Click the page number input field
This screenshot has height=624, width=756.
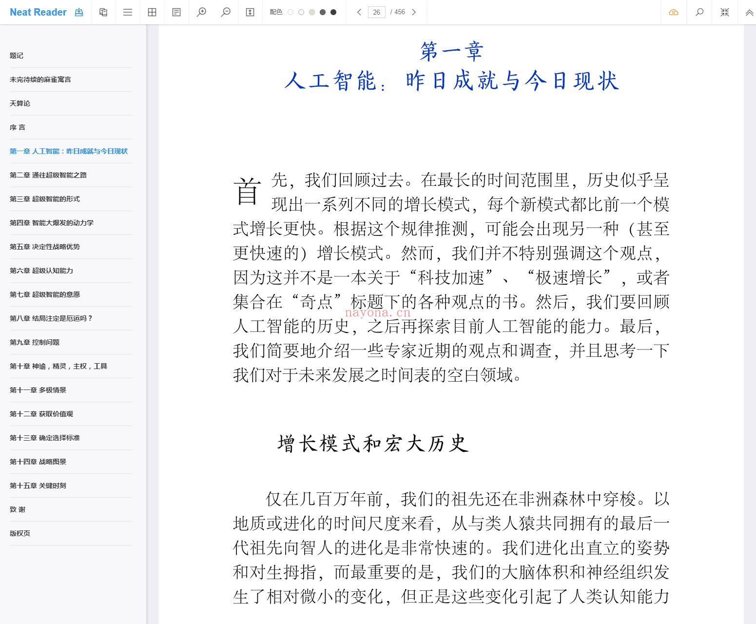coord(376,12)
